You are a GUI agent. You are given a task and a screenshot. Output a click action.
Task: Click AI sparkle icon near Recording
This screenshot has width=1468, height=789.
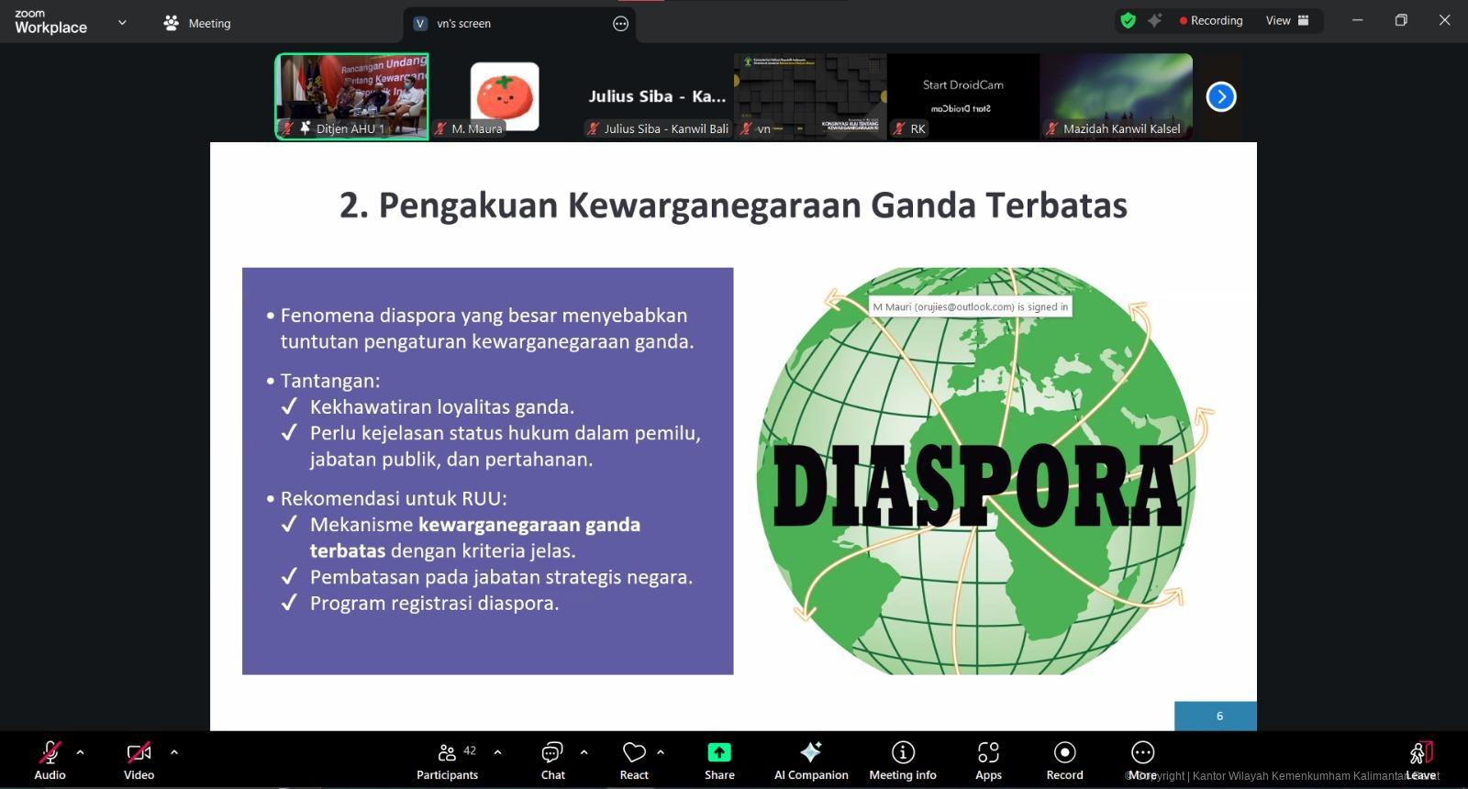pyautogui.click(x=1155, y=20)
